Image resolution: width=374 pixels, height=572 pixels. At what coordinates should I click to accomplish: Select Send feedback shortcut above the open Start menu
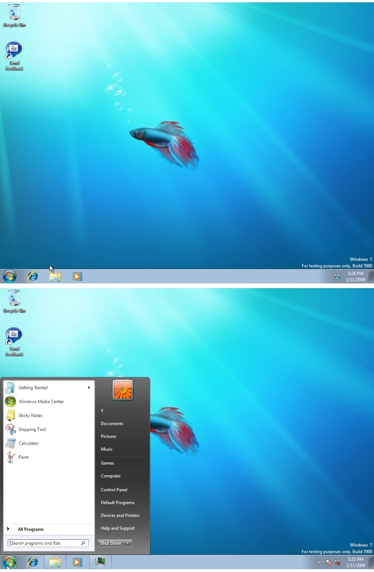pos(14,342)
